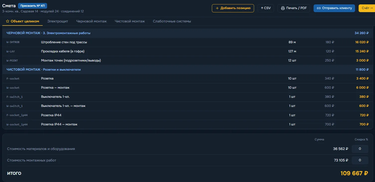This screenshot has width=375, height=182.
Task: Click the printer icon in Печать / PDF
Action: [283, 8]
